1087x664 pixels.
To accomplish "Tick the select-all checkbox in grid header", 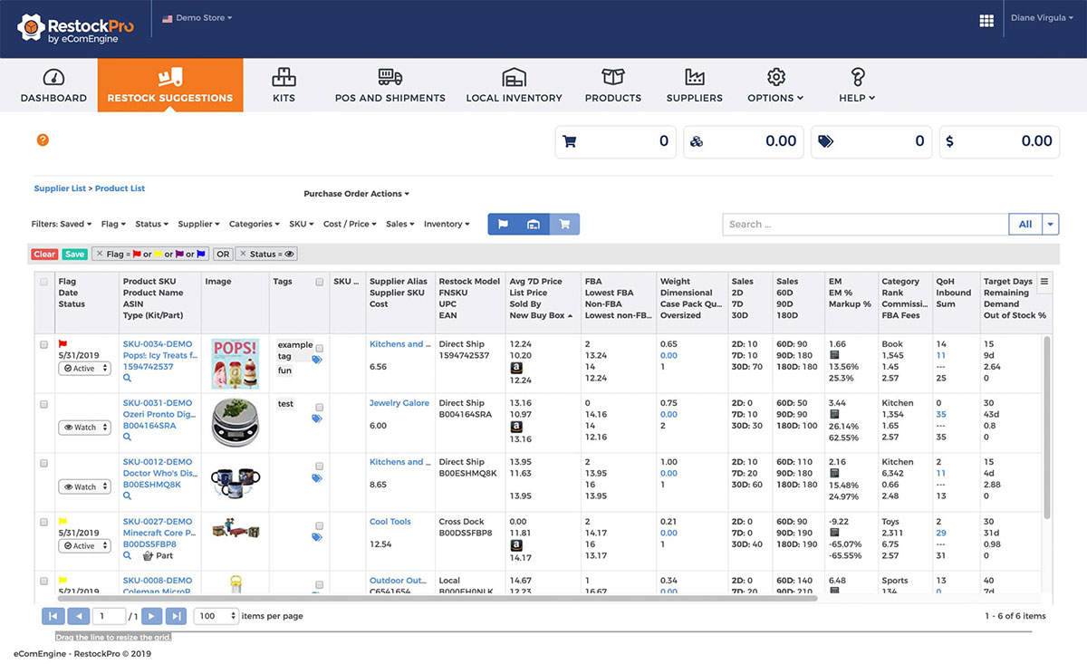I will click(x=43, y=282).
